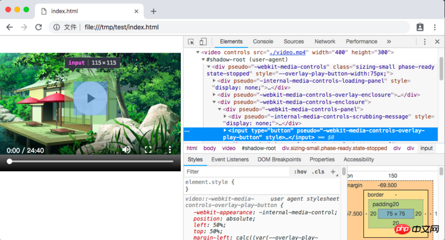445x240 pixels.
Task: Activate the inspect element picker
Action: tap(191, 42)
